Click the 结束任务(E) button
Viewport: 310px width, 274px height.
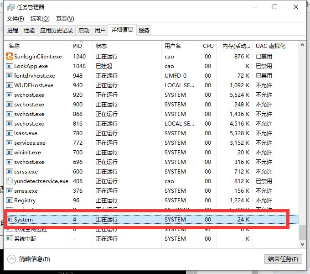283,259
